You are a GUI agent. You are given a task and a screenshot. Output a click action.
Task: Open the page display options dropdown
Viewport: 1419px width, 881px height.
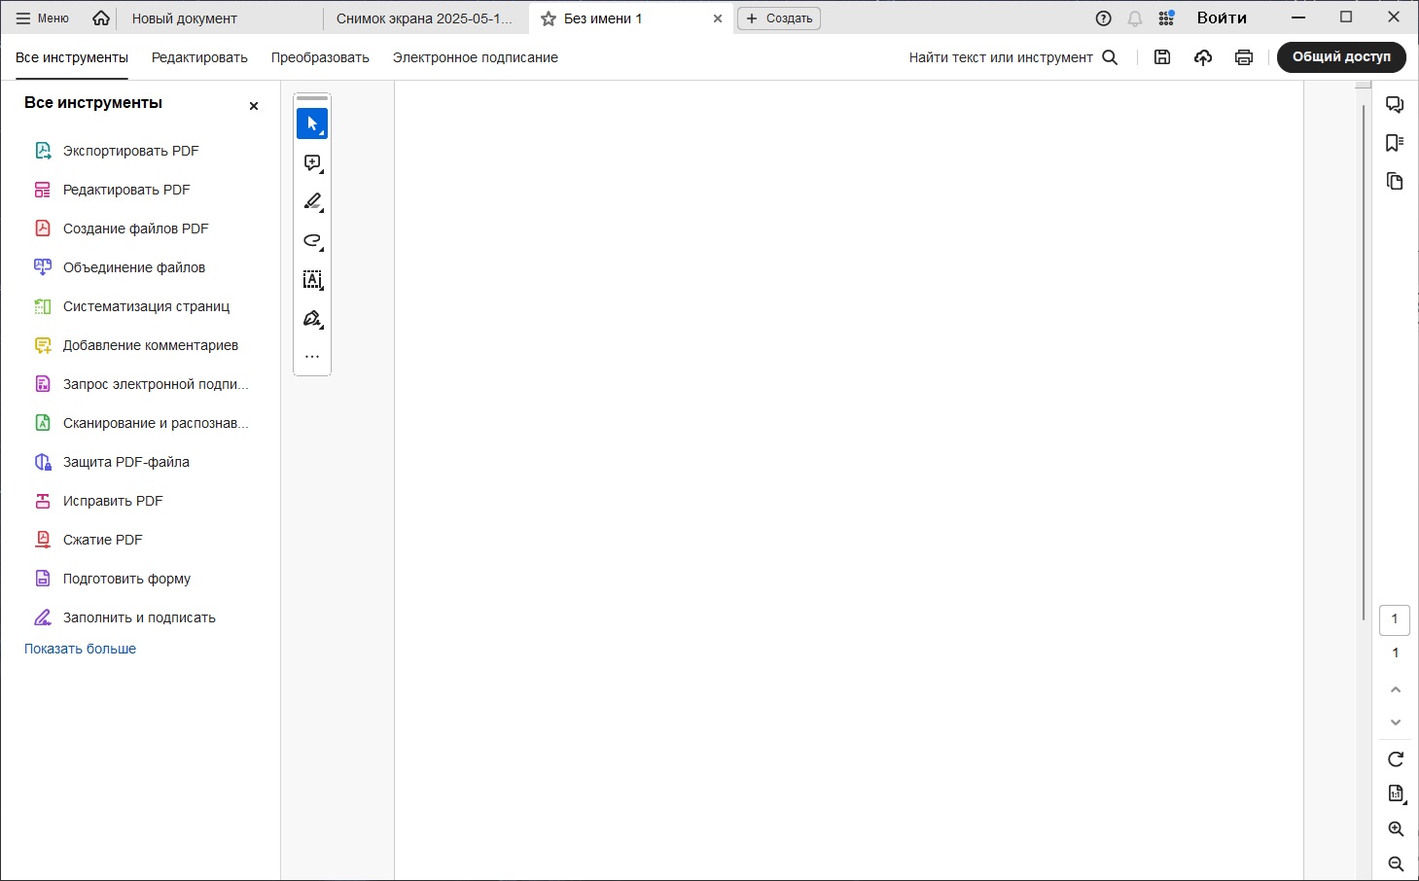1396,794
